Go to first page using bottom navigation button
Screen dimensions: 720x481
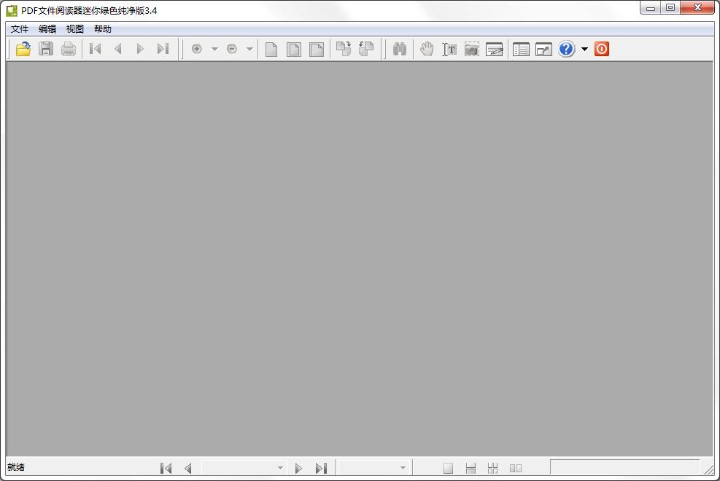point(166,468)
